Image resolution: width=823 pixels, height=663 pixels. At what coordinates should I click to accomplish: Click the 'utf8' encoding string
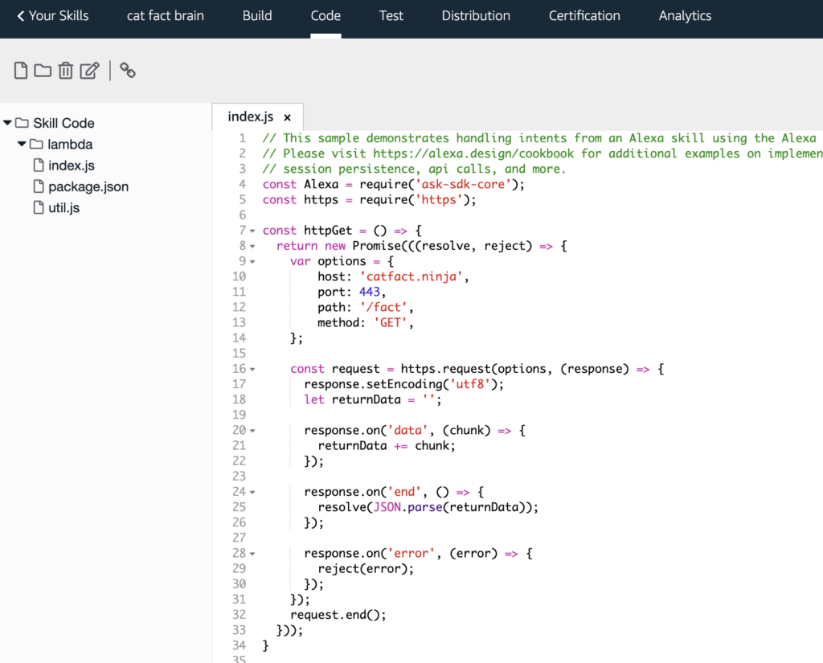click(470, 384)
